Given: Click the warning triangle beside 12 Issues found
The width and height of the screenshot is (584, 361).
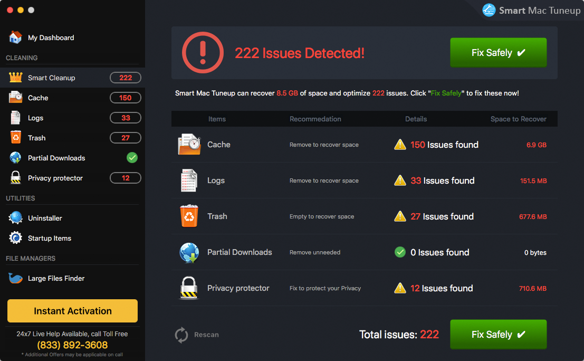Looking at the screenshot, I should 400,288.
